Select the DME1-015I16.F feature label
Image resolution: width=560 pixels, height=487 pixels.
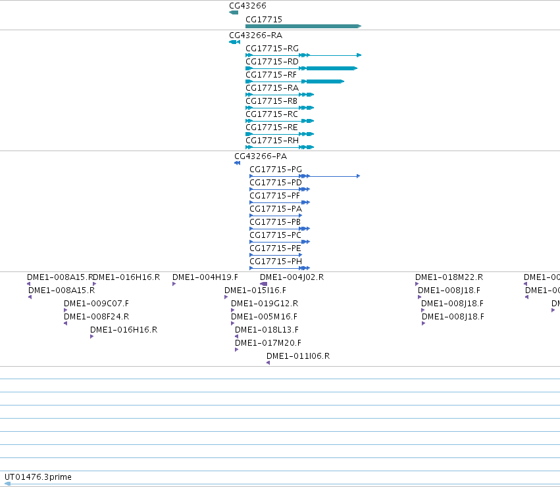pyautogui.click(x=255, y=290)
